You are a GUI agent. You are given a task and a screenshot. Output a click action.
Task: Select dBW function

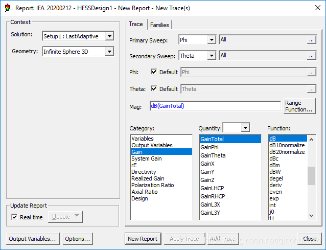coord(288,172)
